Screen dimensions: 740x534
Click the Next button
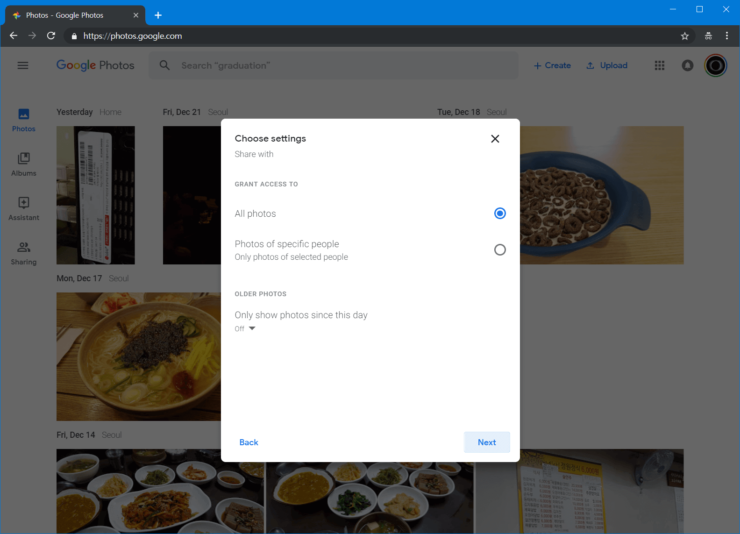486,442
